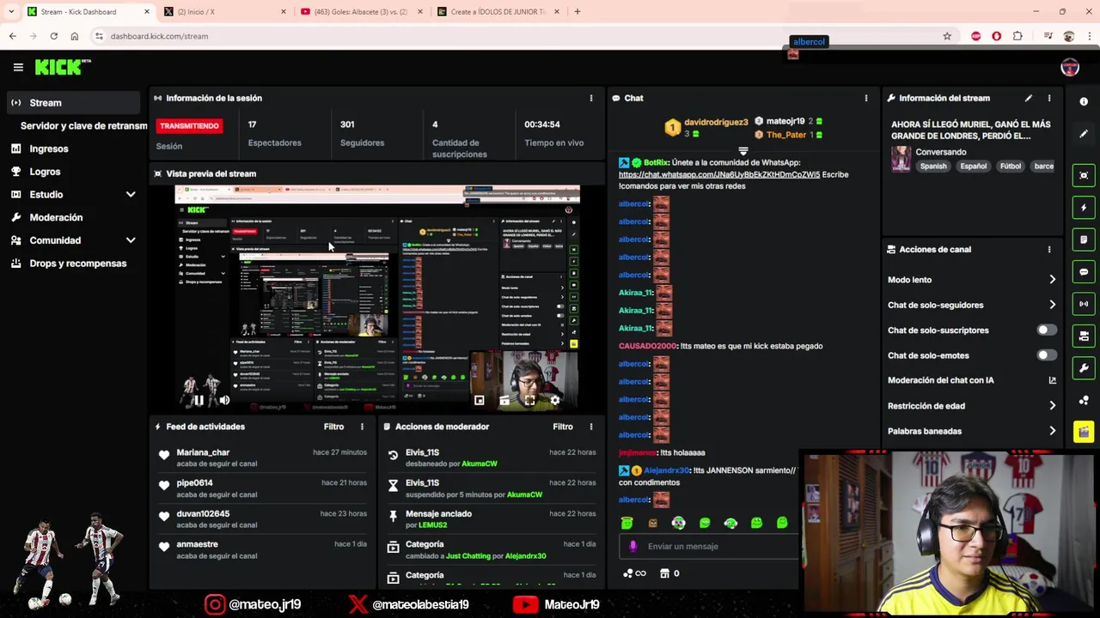
Task: Open Palabras baneadas arrow
Action: pyautogui.click(x=1053, y=431)
